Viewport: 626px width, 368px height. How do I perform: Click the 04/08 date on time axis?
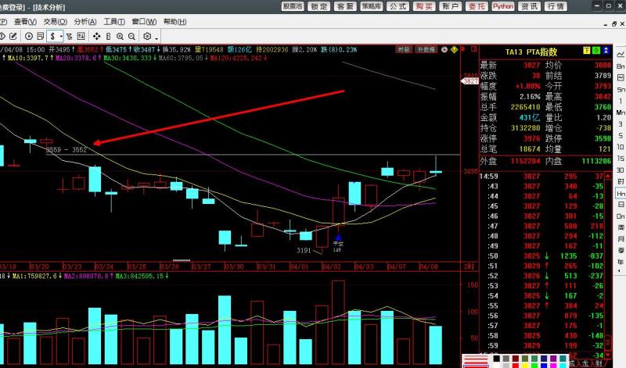429,266
